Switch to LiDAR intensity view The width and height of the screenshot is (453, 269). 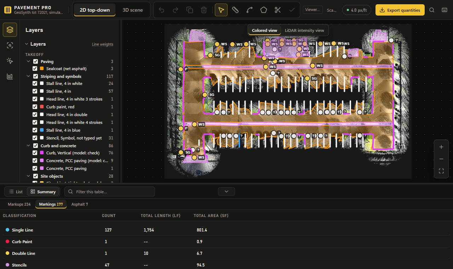click(304, 30)
